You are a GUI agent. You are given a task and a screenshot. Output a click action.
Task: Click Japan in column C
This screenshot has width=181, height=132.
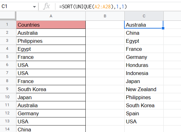(x=144, y=81)
